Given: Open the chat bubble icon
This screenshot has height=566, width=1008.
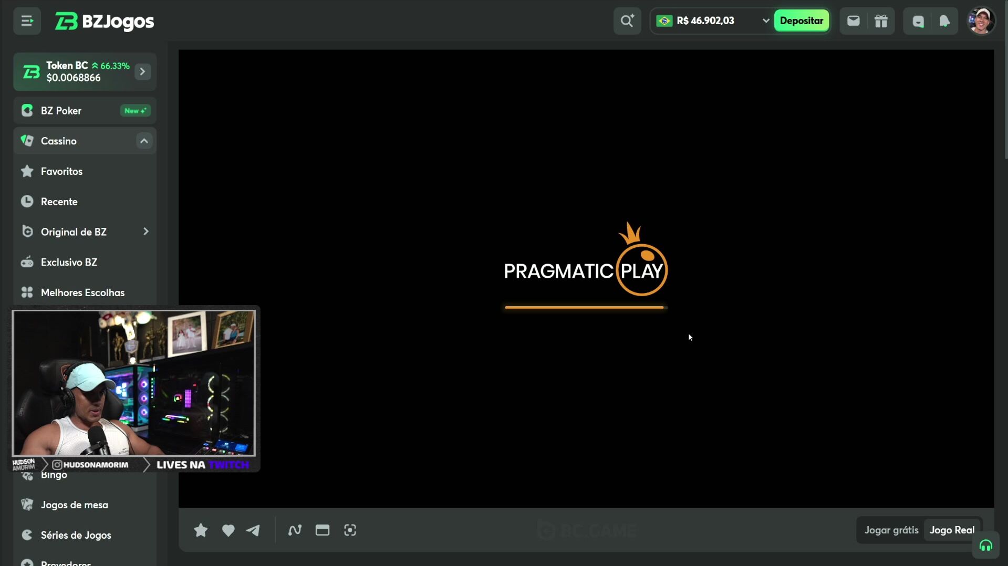Looking at the screenshot, I should (918, 21).
